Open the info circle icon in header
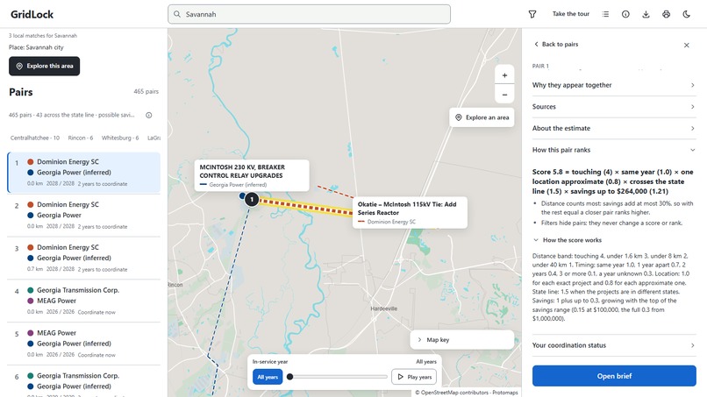707x397 pixels. [625, 14]
